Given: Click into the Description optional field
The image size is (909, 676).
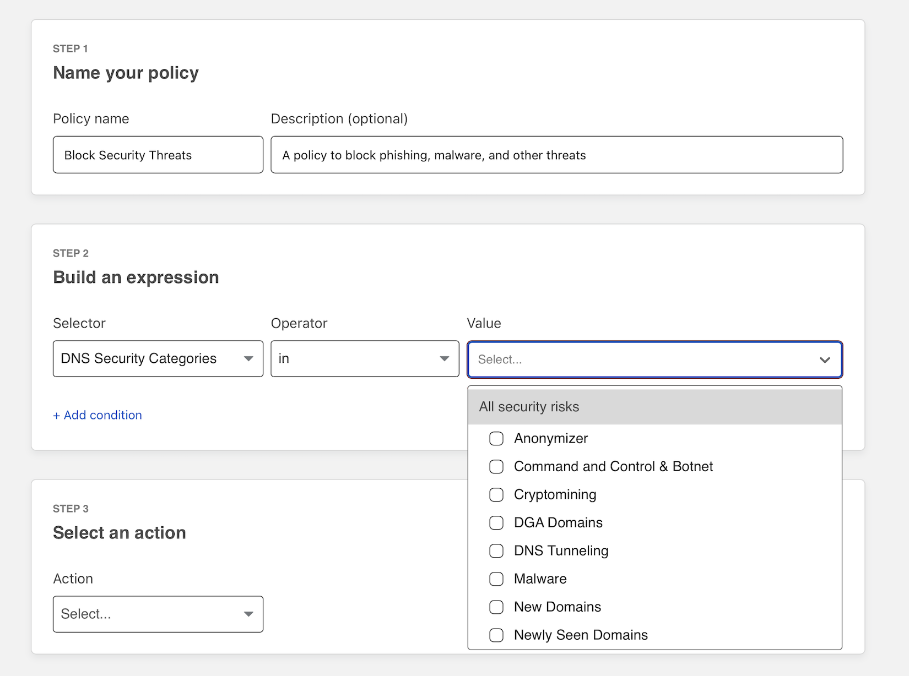Looking at the screenshot, I should click(556, 155).
